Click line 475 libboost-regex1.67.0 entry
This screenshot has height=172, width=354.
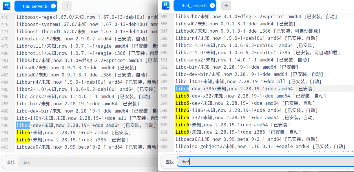[87, 17]
